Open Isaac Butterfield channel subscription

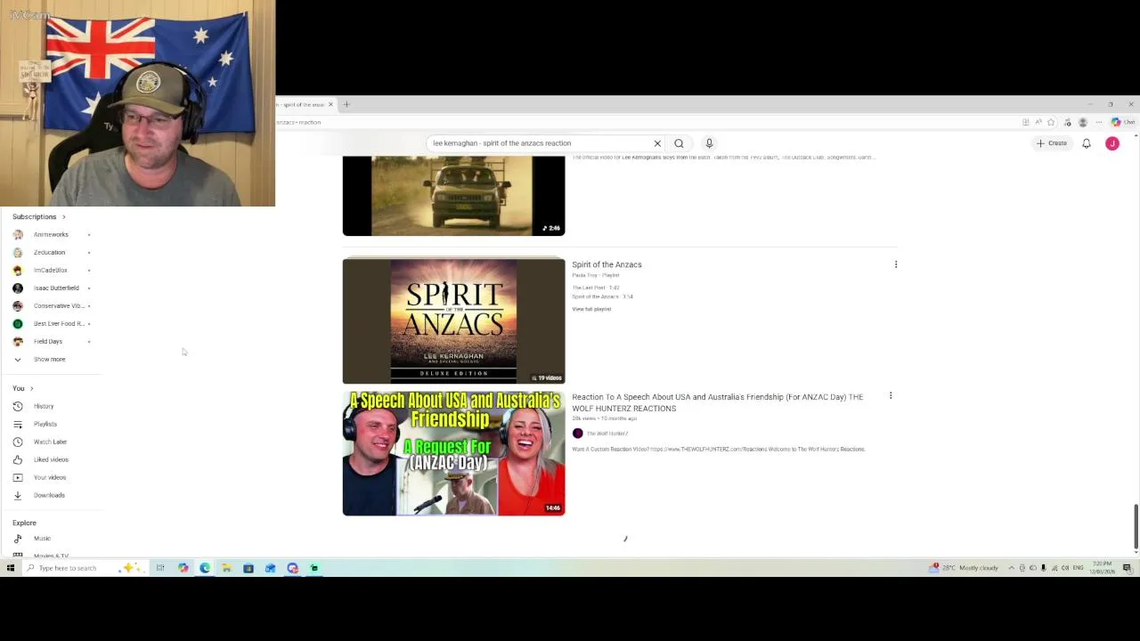(x=55, y=288)
